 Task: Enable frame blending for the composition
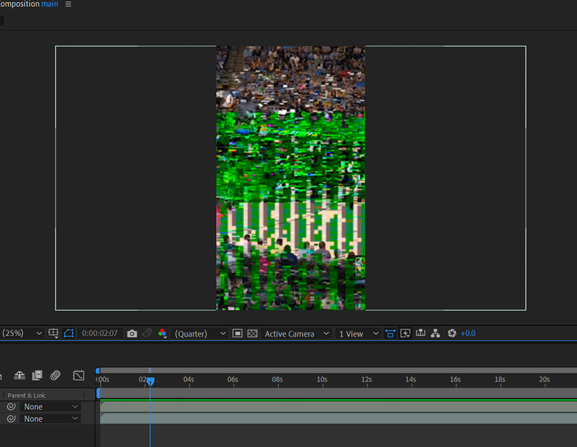pyautogui.click(x=37, y=375)
